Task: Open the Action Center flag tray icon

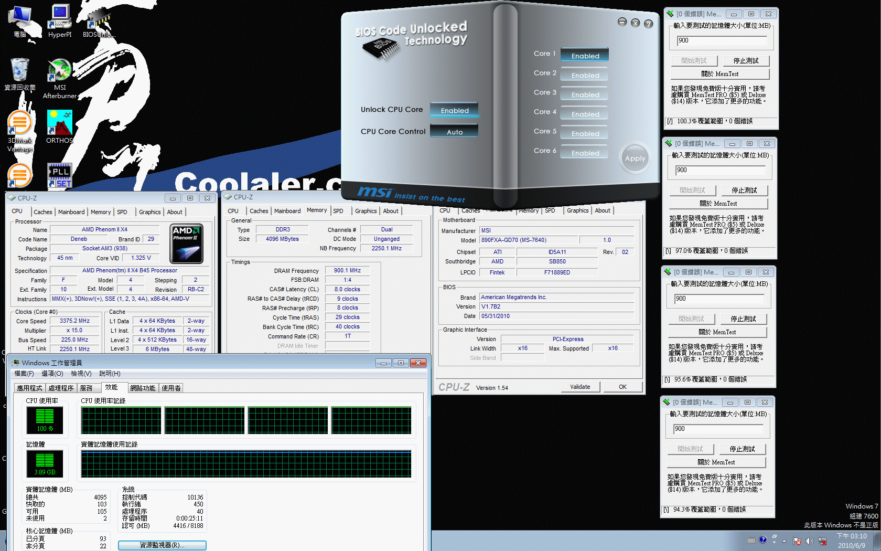Action: [x=797, y=541]
